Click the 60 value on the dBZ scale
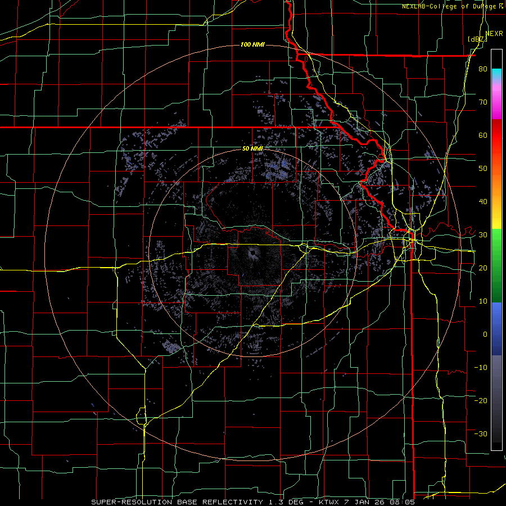The image size is (506, 506). tap(483, 135)
